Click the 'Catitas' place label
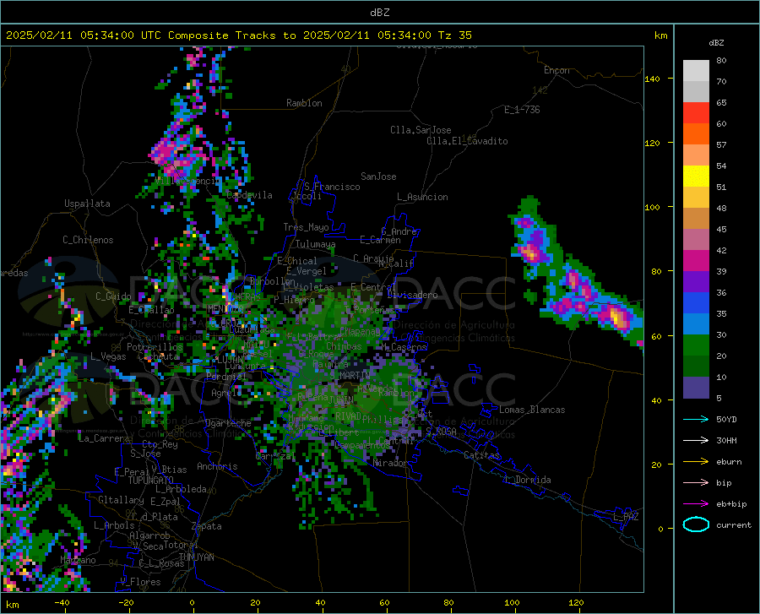 coord(481,455)
